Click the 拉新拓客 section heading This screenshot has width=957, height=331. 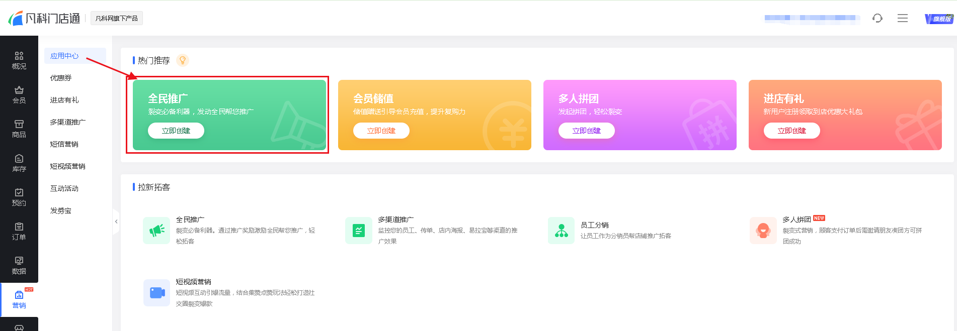click(154, 187)
